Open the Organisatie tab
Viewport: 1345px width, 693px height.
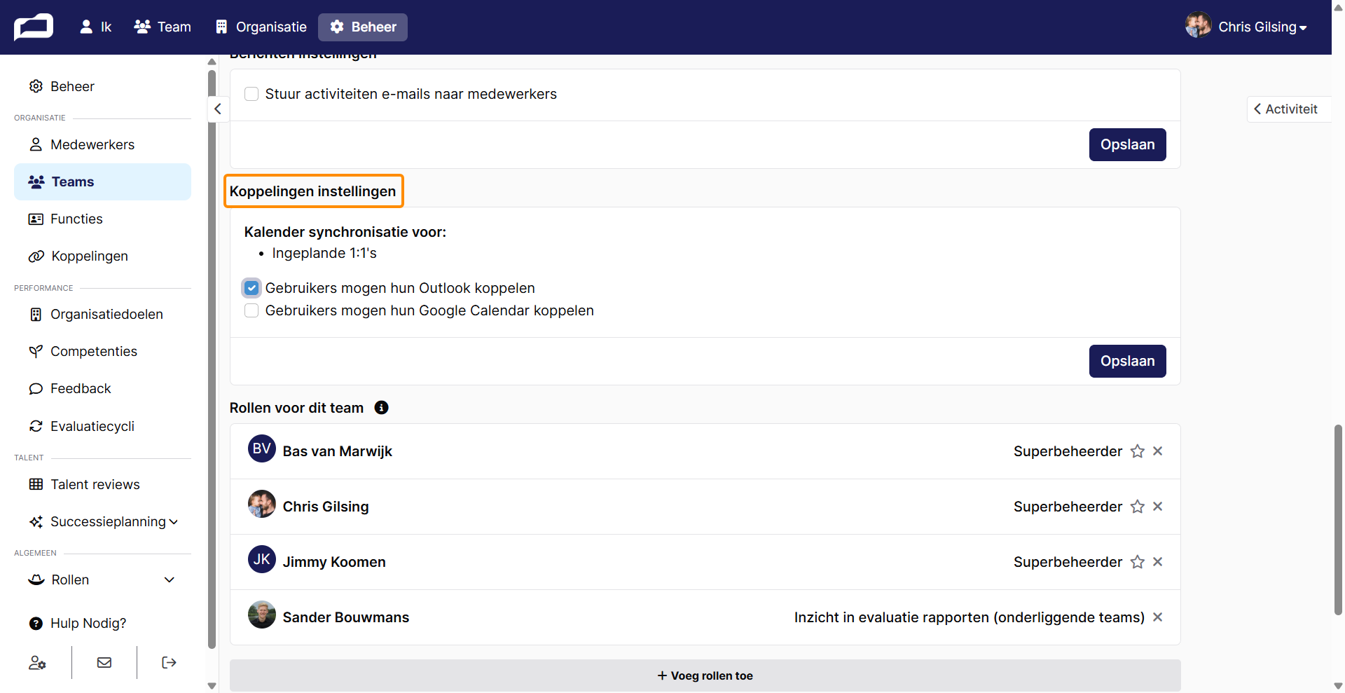click(261, 27)
